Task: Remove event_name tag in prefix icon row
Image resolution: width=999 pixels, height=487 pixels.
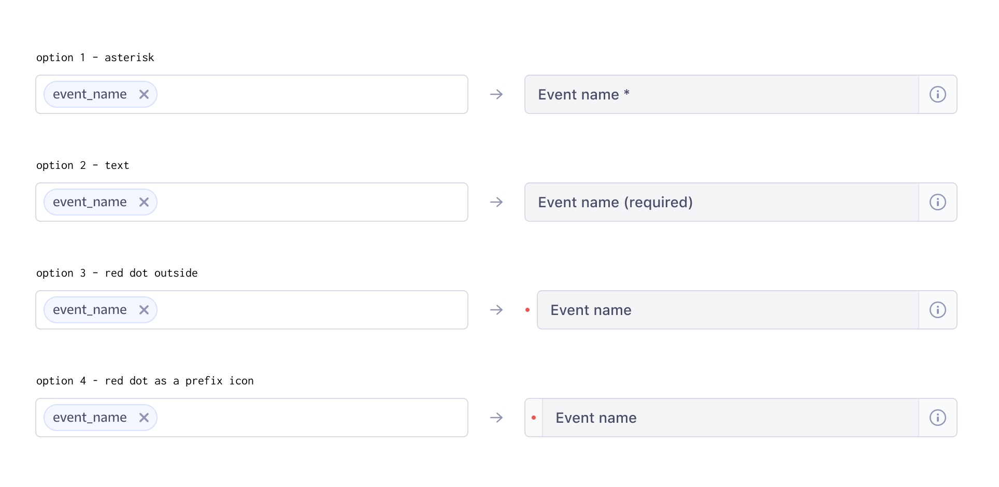Action: click(x=144, y=418)
